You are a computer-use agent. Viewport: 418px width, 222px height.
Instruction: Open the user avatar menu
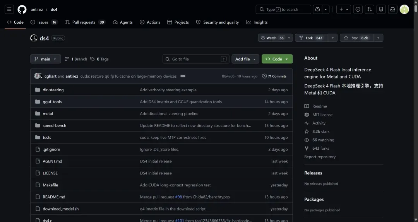point(404,9)
